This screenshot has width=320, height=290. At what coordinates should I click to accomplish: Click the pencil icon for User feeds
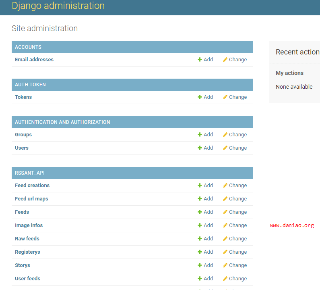(225, 279)
